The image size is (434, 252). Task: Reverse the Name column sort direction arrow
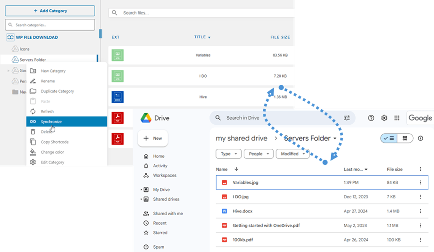click(236, 169)
